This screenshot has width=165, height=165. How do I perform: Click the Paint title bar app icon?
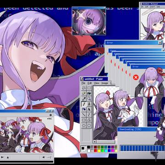82,79
